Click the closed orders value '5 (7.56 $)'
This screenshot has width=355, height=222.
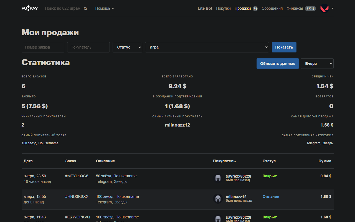(35, 106)
